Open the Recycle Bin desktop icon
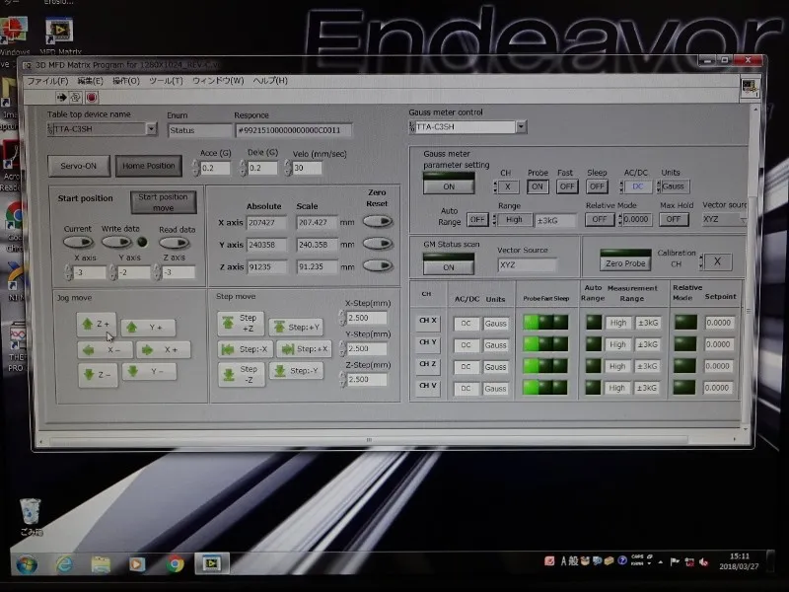The image size is (789, 592). 31,516
